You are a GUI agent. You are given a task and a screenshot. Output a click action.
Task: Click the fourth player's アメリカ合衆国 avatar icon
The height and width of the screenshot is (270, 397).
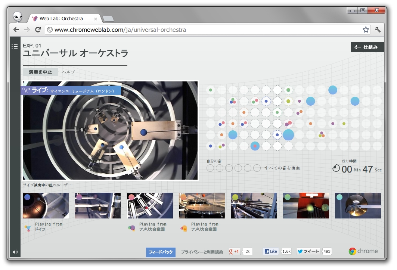(184, 229)
